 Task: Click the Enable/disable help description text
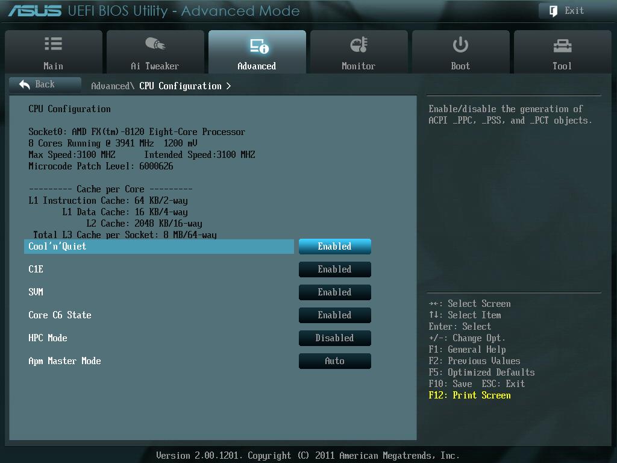pos(510,115)
